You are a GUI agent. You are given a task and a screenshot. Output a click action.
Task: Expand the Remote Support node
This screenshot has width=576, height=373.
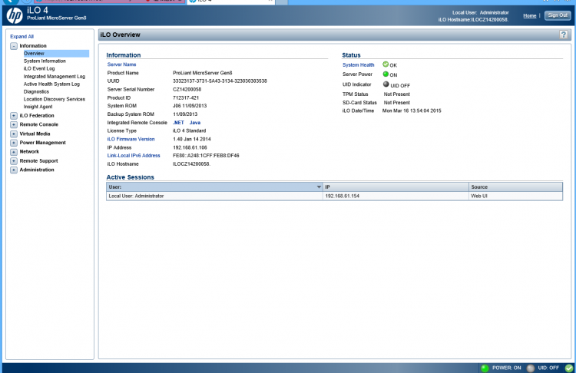[x=14, y=161]
